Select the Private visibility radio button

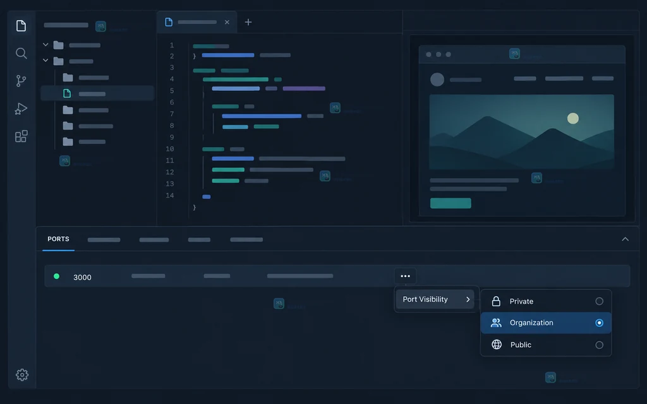[599, 301]
